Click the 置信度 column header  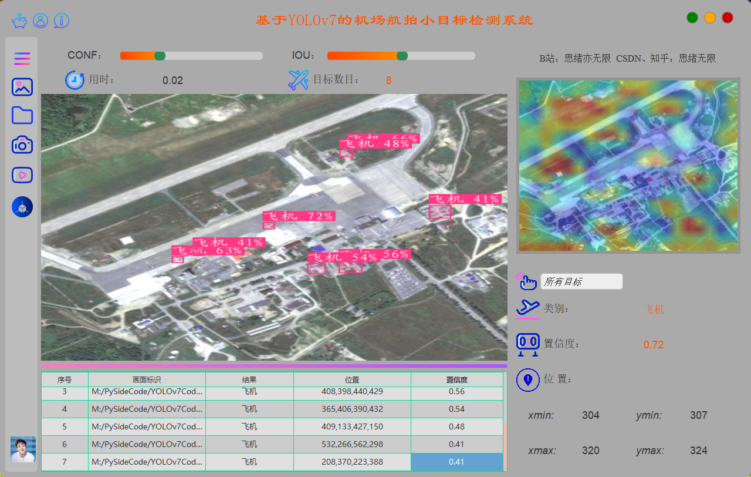456,380
